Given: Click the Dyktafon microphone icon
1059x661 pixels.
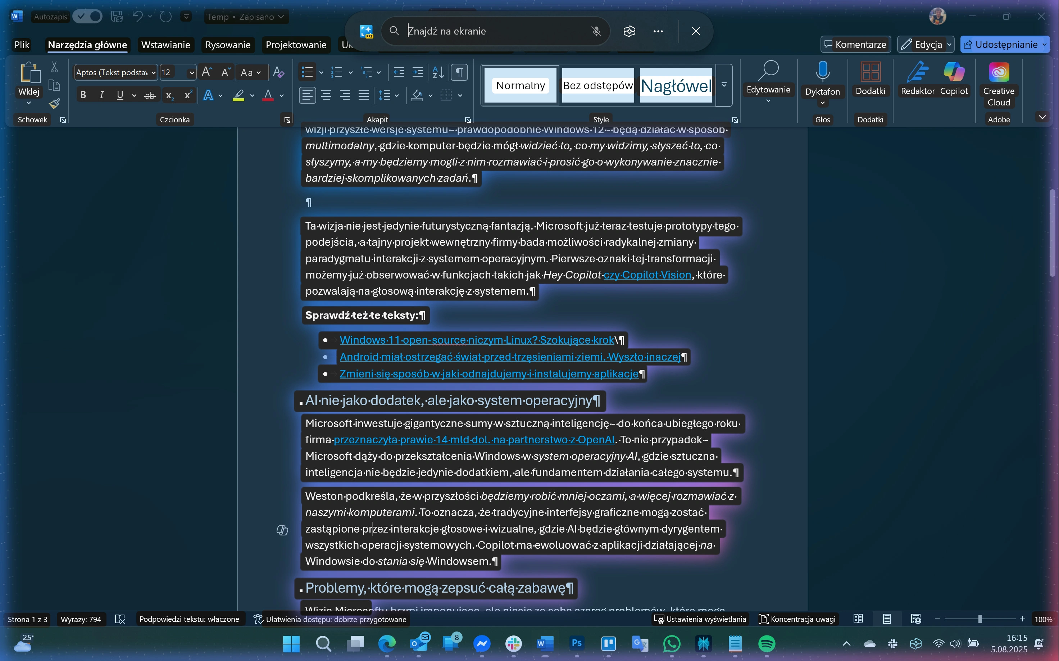Looking at the screenshot, I should coord(823,72).
